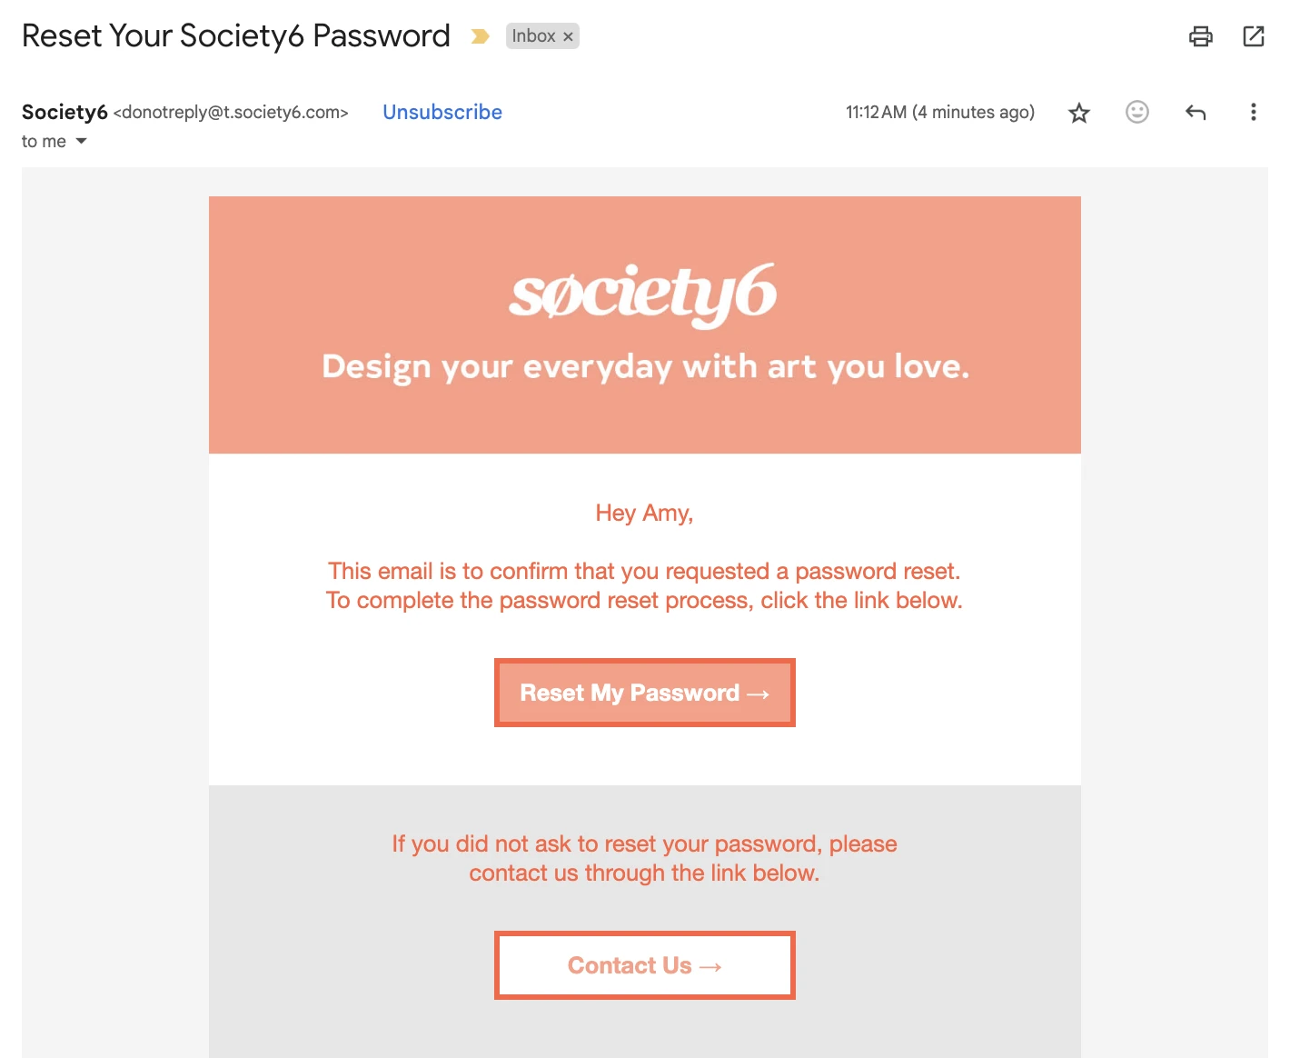This screenshot has width=1290, height=1058.
Task: Open the email in a new window
Action: [x=1254, y=36]
